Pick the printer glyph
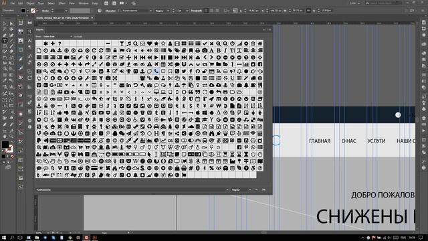The width and height of the screenshot is (428, 241). point(198,51)
